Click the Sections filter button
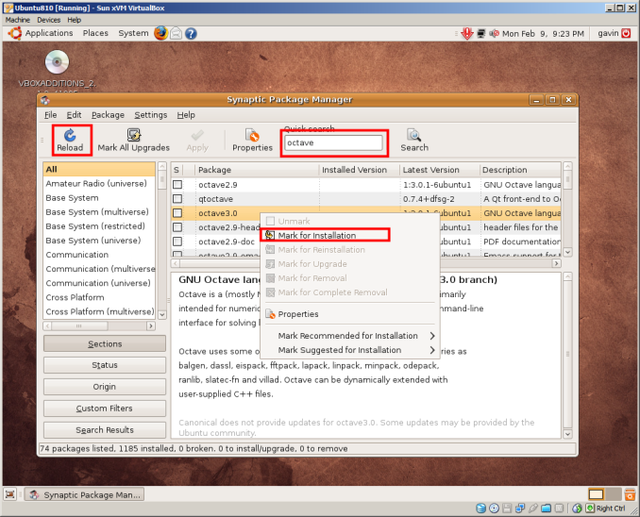 (x=105, y=343)
